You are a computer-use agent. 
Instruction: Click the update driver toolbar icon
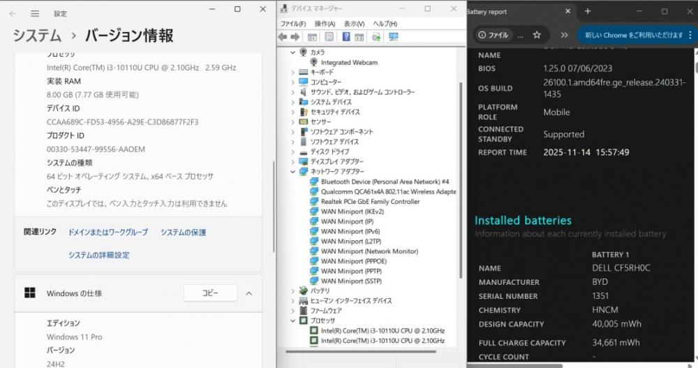click(x=376, y=37)
